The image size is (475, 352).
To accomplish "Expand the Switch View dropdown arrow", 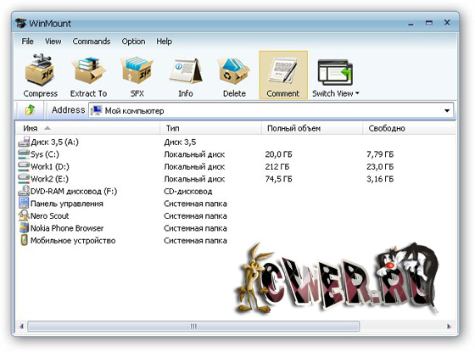I will 357,93.
